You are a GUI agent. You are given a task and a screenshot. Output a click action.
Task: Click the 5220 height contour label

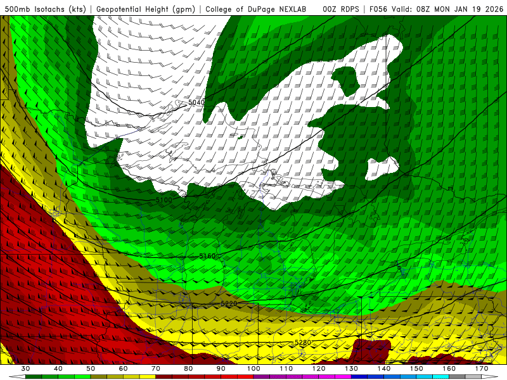[229, 304]
